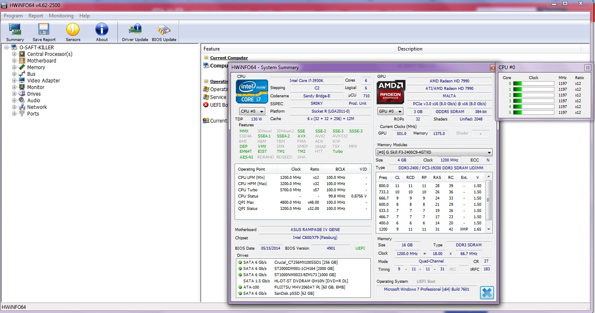Click the MALTA GPU codename field

click(450, 96)
